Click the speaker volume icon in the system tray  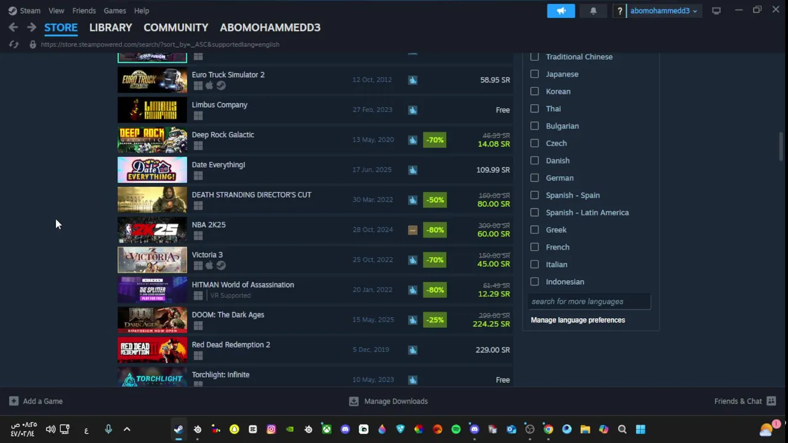coord(50,429)
